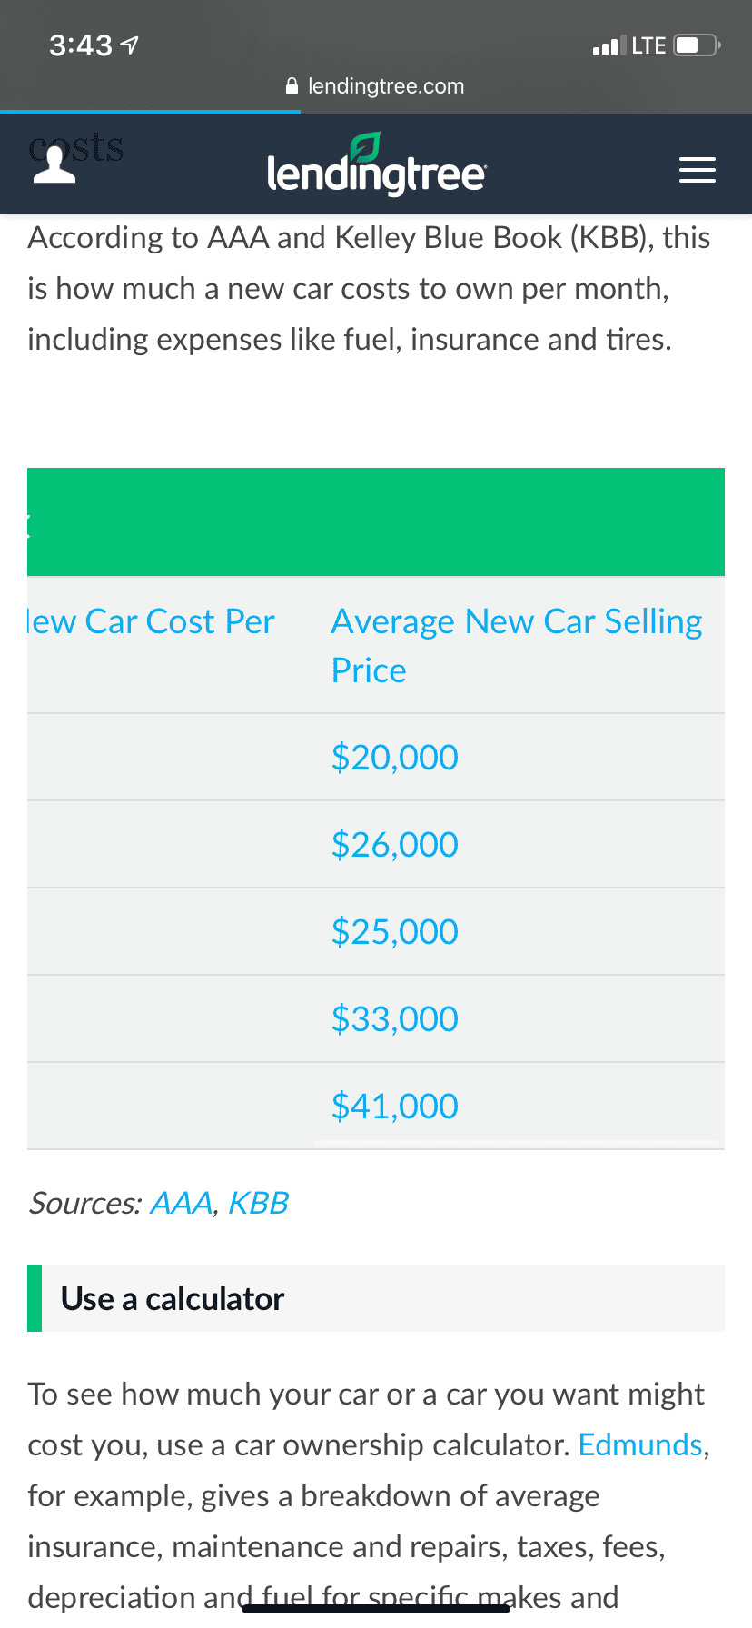
Task: Tap the Use a calculator heading
Action: (x=173, y=1298)
